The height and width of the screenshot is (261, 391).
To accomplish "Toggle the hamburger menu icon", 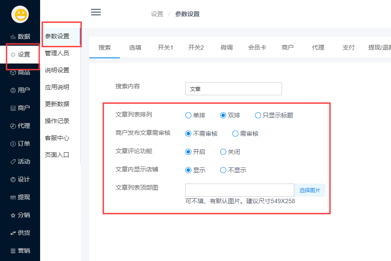I will (x=96, y=12).
